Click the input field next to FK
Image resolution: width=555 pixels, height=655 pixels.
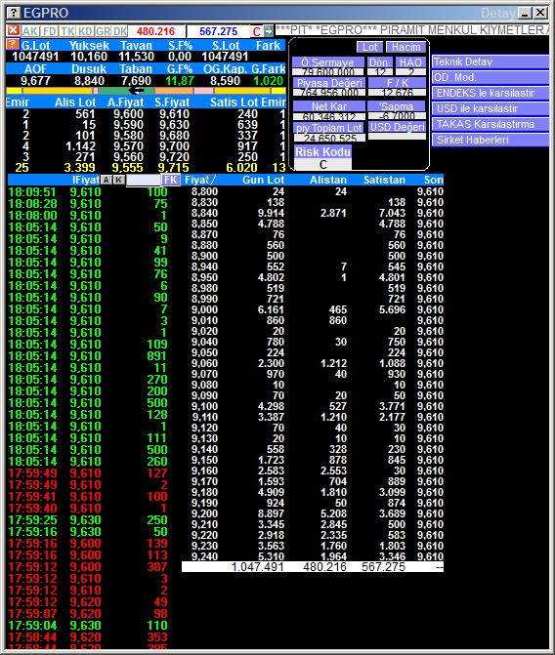pyautogui.click(x=144, y=180)
